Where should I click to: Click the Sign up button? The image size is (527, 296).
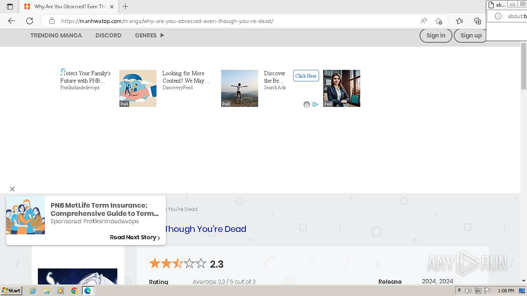coord(471,35)
